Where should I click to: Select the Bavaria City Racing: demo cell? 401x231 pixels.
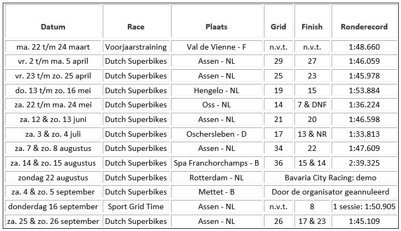(x=331, y=178)
